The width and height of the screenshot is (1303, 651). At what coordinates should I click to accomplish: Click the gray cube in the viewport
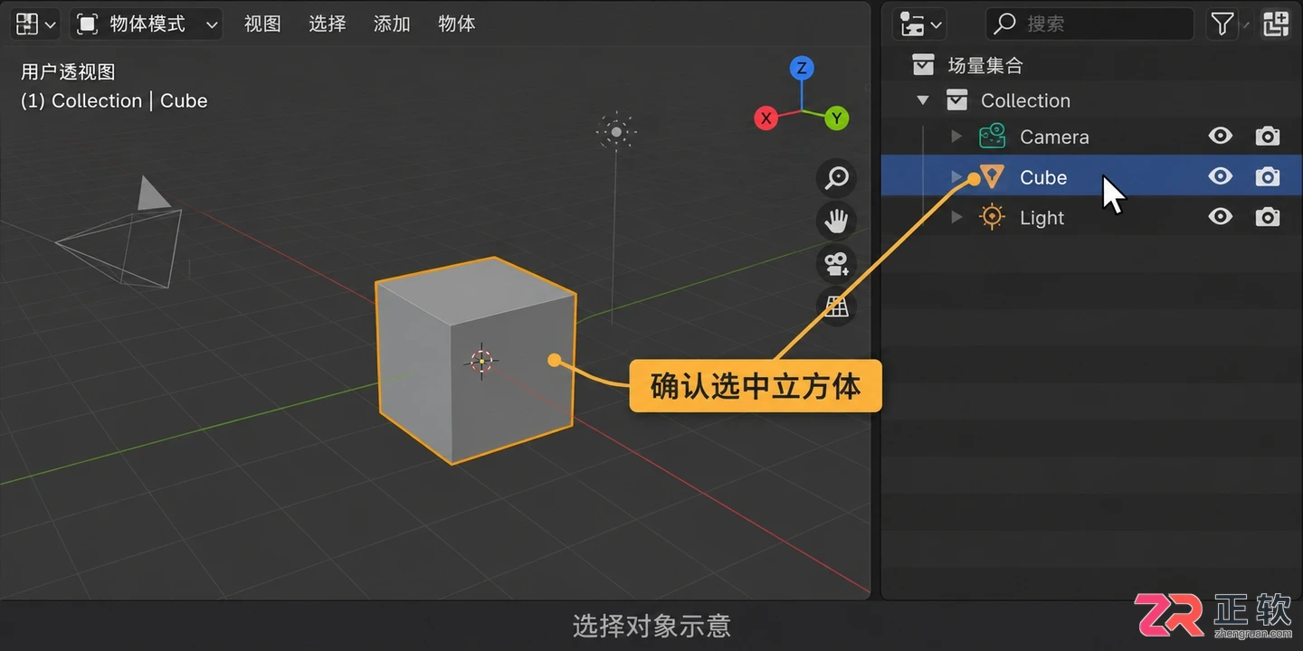[x=476, y=360]
